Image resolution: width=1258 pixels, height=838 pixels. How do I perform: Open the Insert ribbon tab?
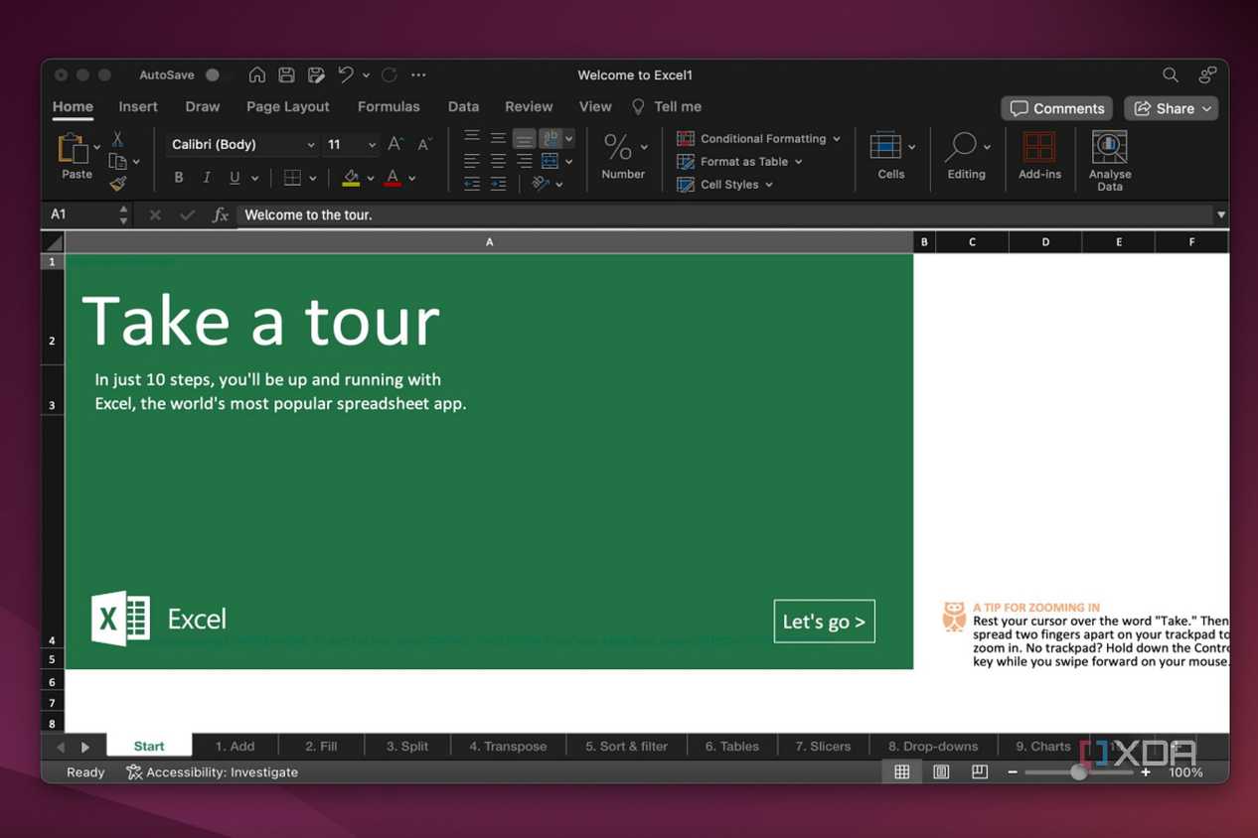[138, 106]
